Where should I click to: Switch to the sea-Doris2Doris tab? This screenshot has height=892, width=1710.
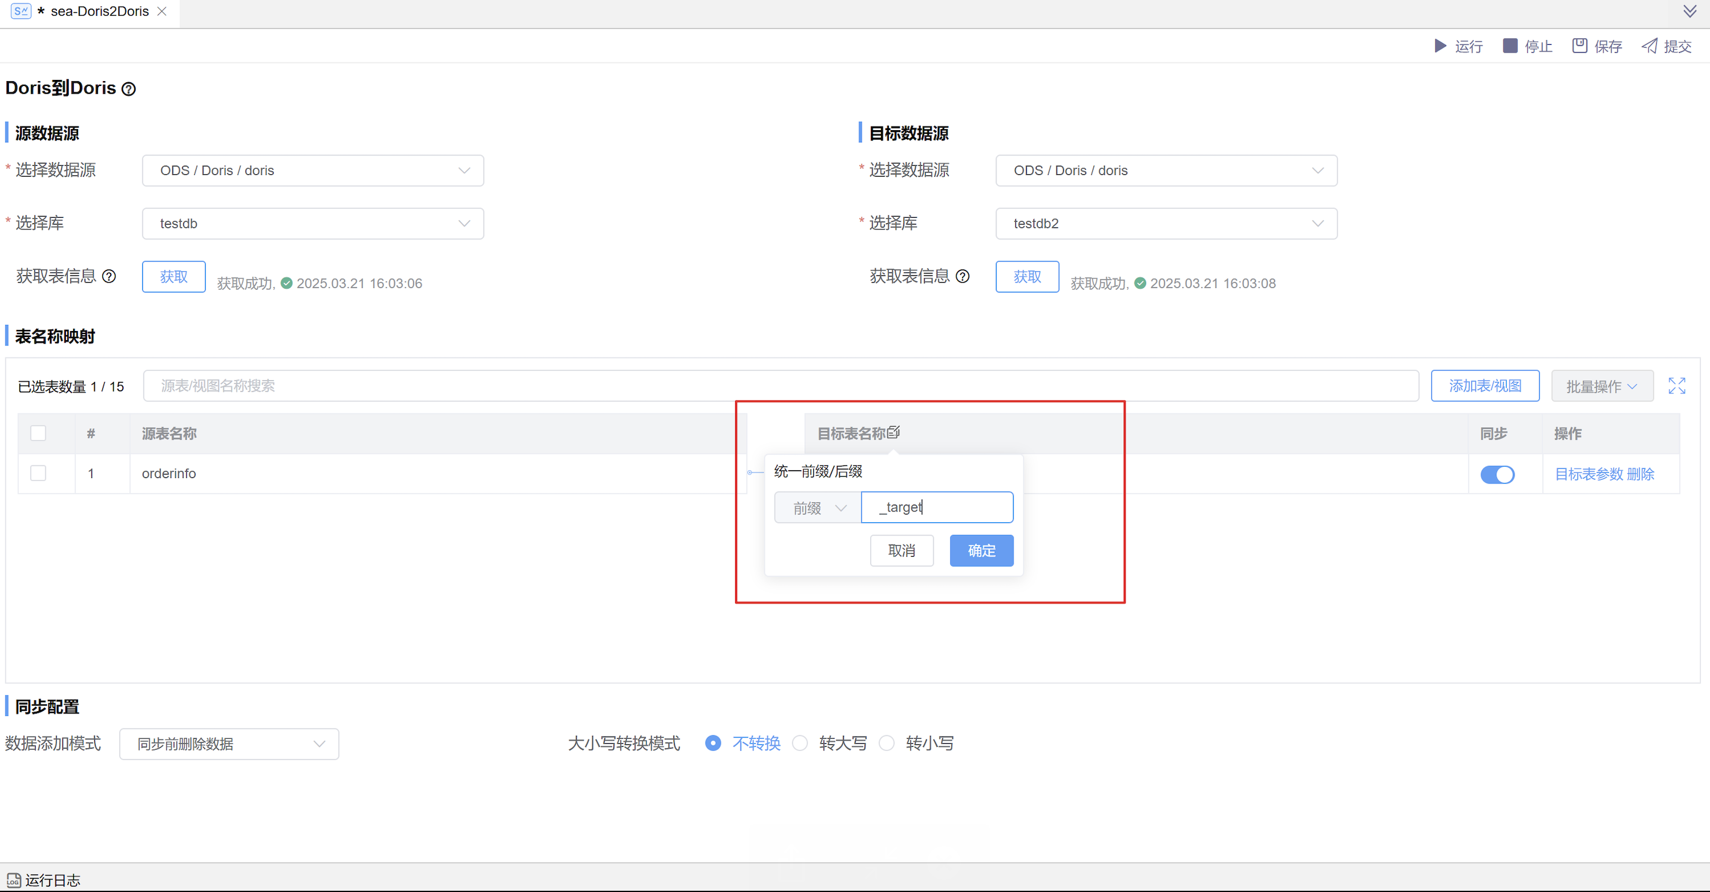pyautogui.click(x=100, y=11)
